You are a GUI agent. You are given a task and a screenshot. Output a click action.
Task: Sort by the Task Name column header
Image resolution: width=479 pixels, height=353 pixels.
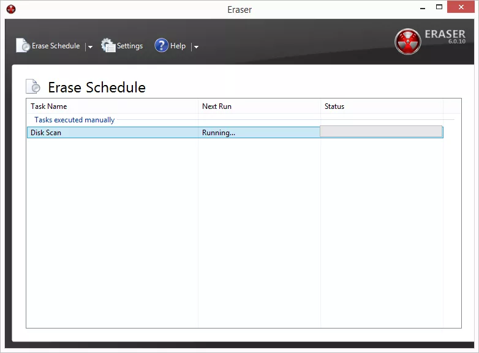tap(49, 106)
